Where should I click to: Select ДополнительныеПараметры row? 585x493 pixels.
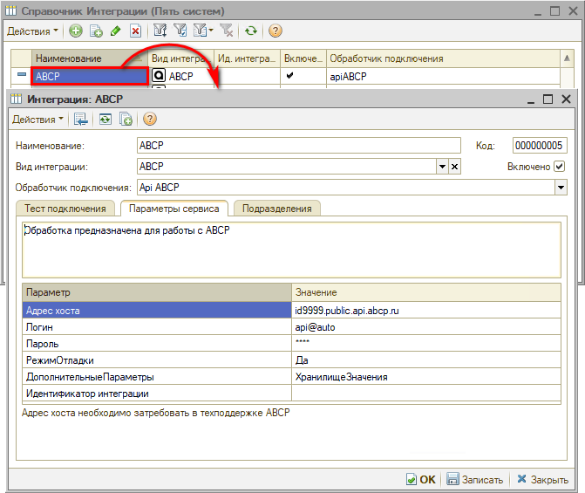(157, 377)
